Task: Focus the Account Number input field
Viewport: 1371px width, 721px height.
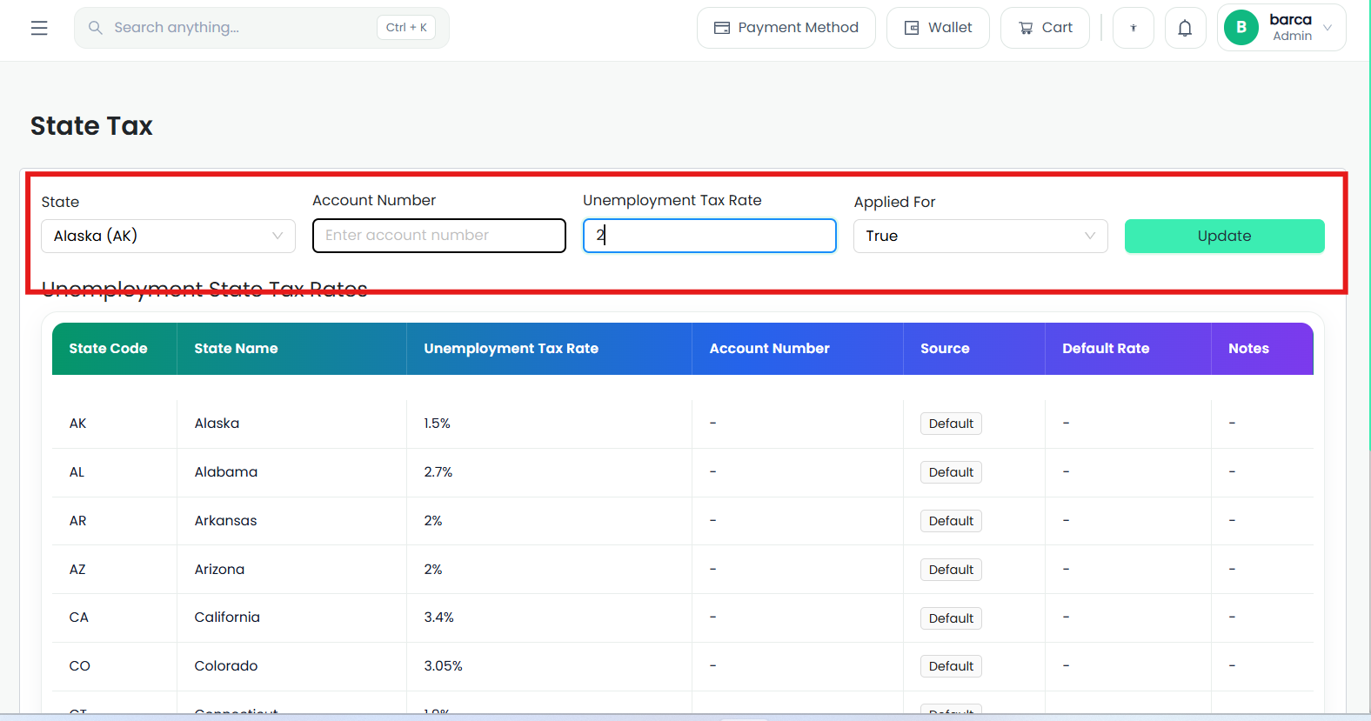Action: coord(439,236)
